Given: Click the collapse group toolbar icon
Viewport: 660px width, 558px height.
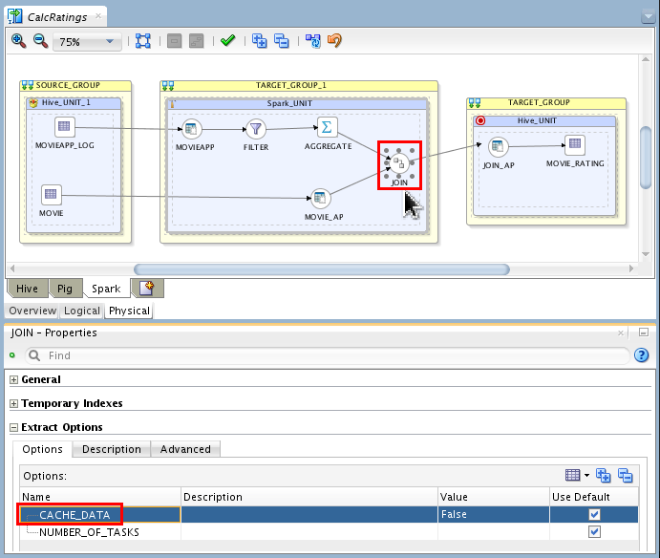Looking at the screenshot, I should 174,41.
